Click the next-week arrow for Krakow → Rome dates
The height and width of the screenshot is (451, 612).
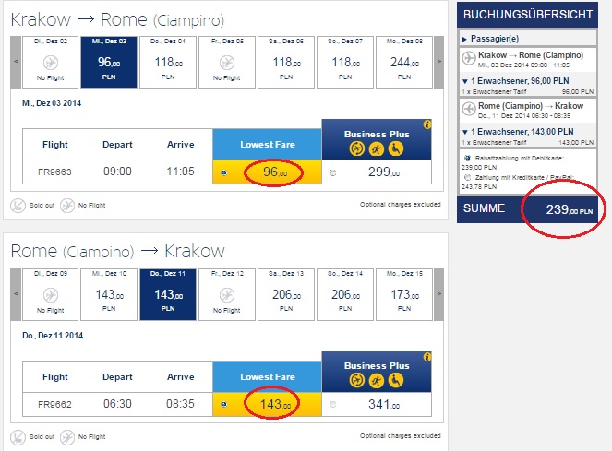pyautogui.click(x=439, y=62)
